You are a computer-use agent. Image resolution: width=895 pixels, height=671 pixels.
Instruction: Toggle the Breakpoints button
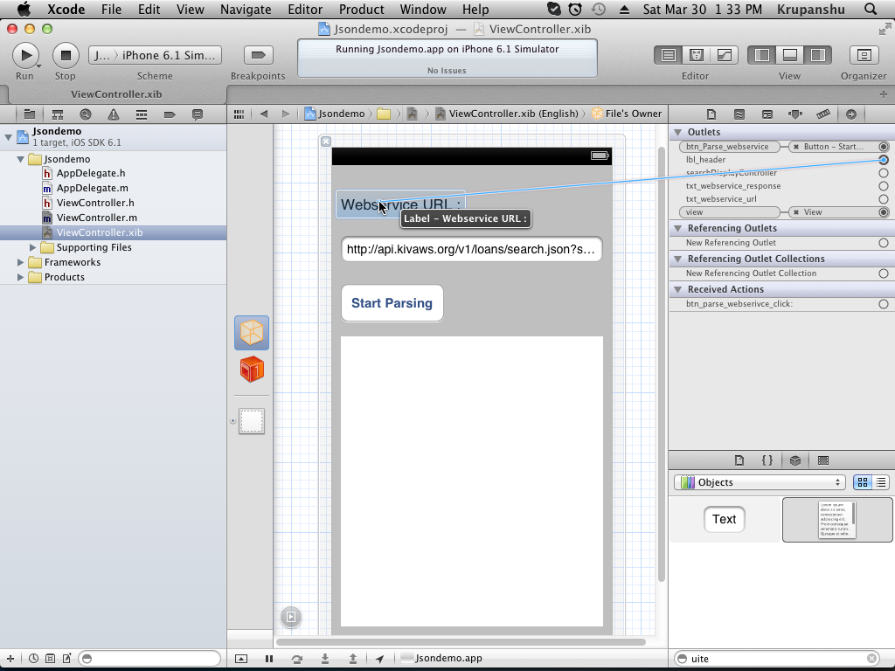(x=258, y=56)
